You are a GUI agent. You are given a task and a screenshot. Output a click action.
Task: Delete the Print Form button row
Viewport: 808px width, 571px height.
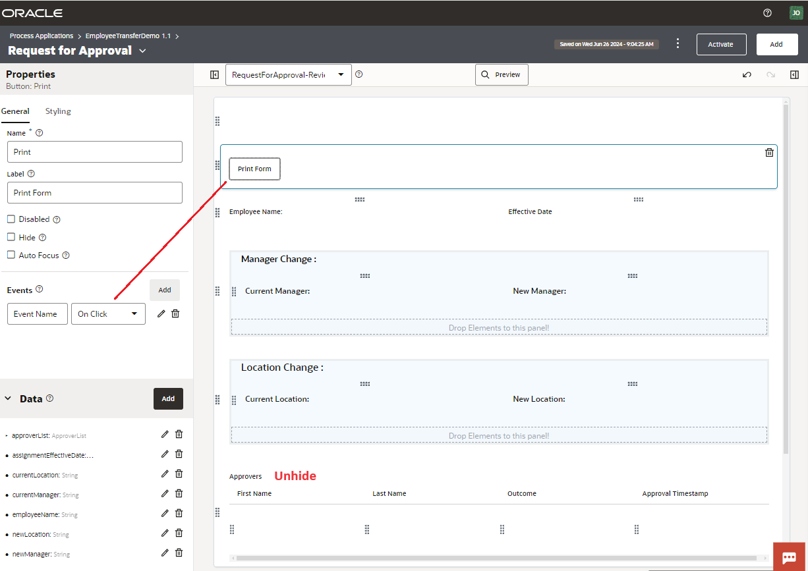click(x=769, y=153)
